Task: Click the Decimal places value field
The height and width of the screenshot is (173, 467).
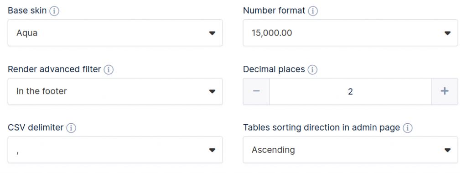Action: tap(350, 91)
